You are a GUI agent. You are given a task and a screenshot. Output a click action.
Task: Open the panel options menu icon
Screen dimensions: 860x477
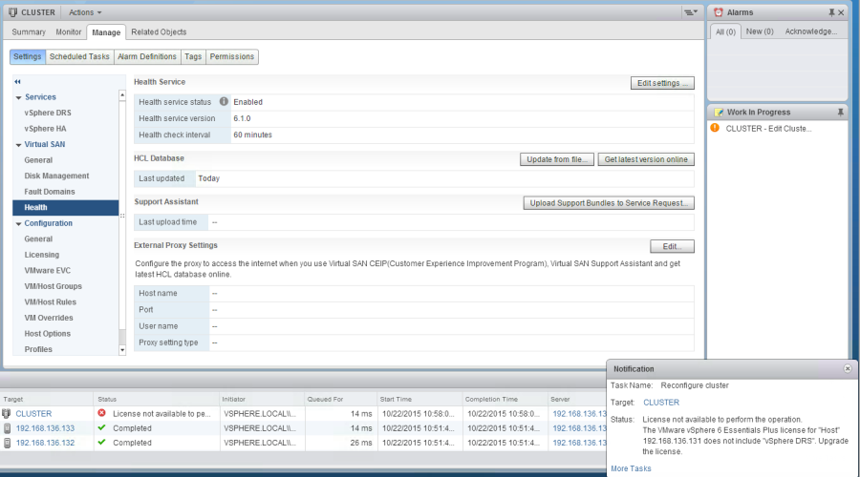[690, 12]
